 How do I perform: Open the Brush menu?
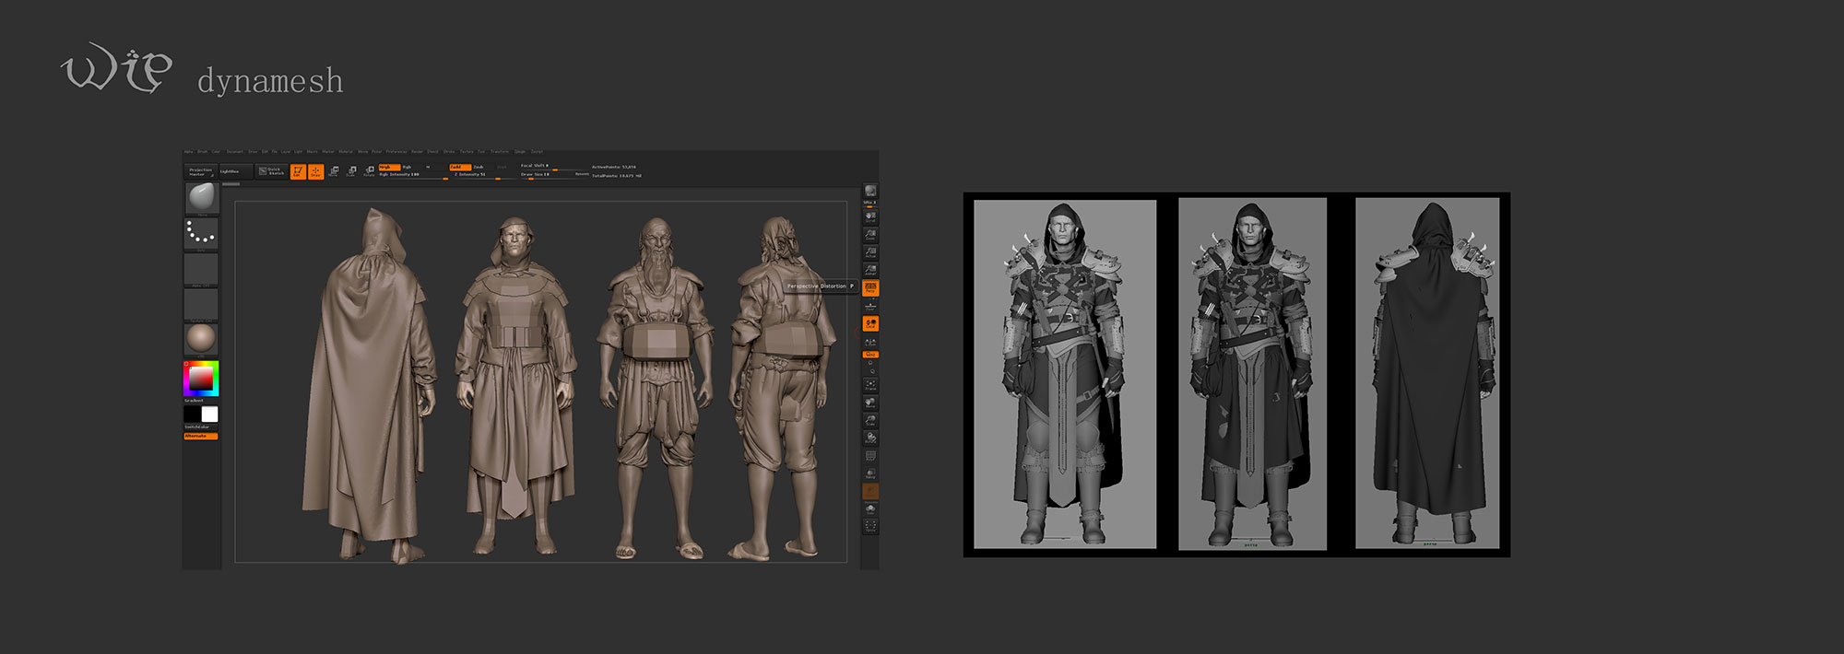click(x=203, y=151)
